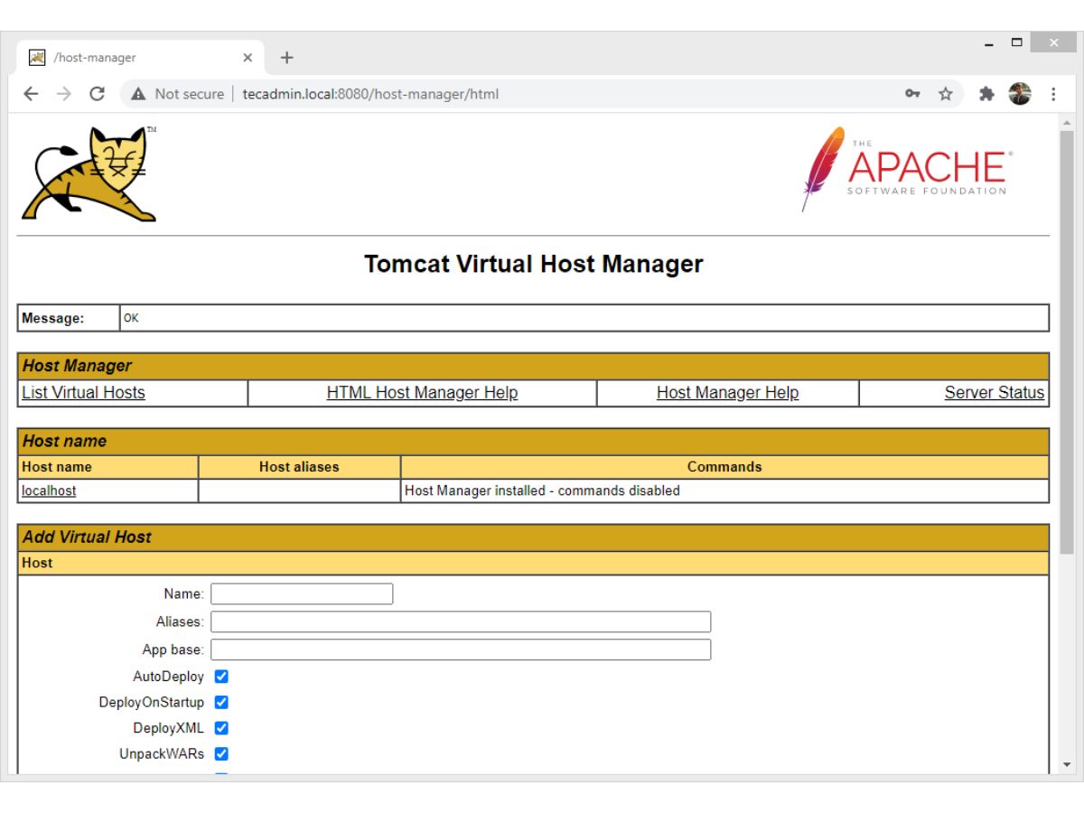Disable the UnpackWARs checkbox
The image size is (1084, 813).
tap(221, 753)
